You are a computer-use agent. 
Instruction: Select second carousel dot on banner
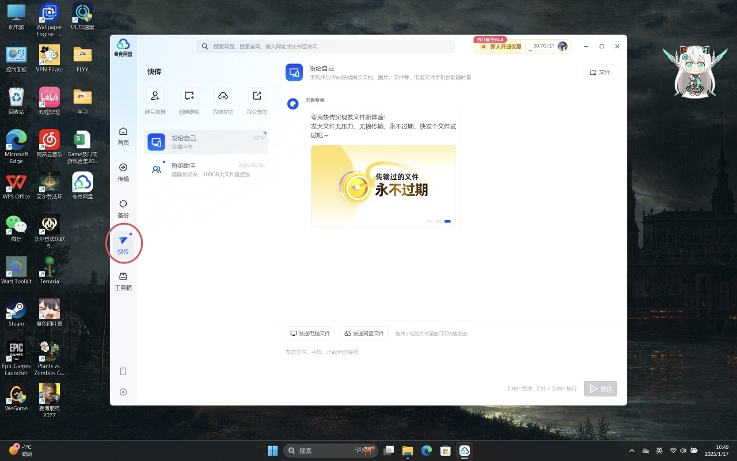[438, 221]
